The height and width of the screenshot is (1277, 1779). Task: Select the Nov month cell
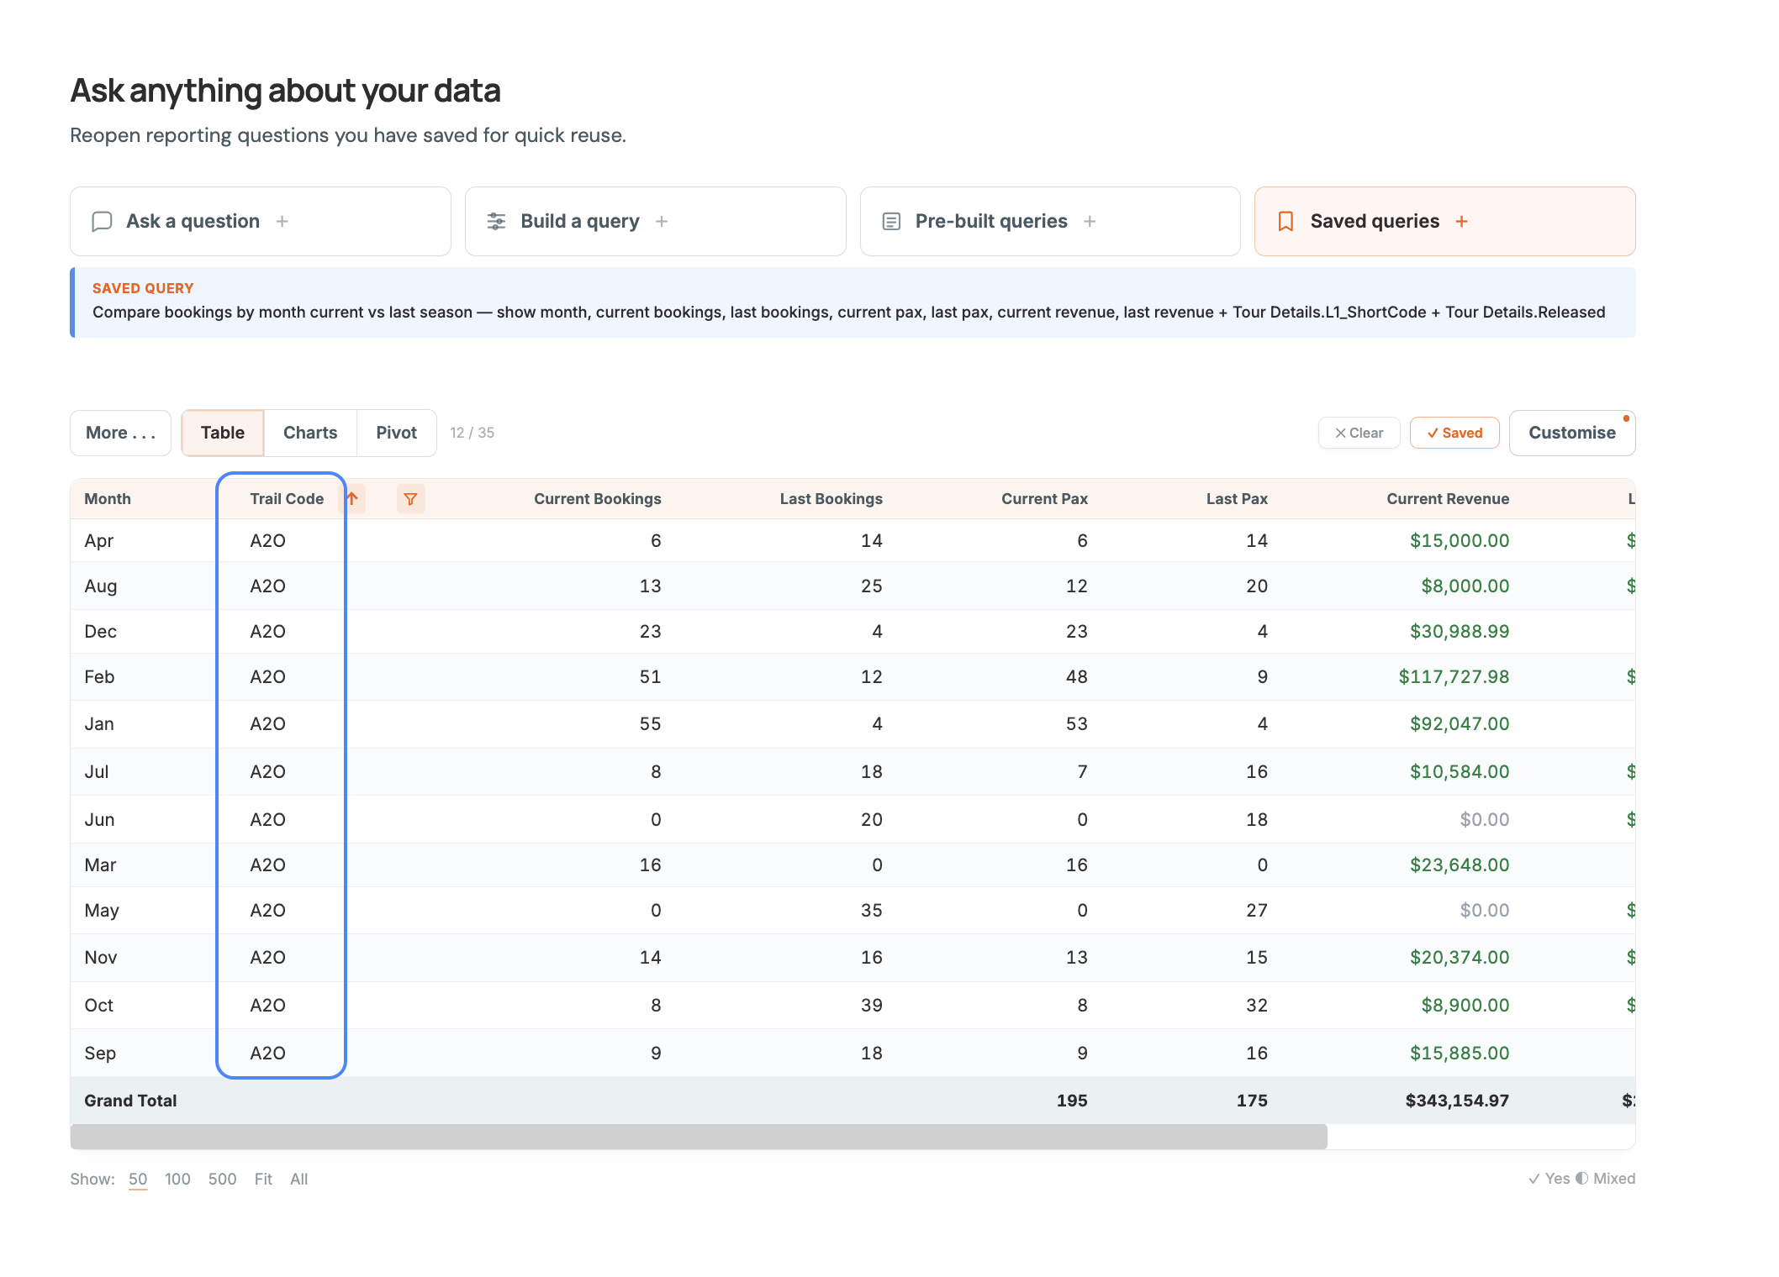pyautogui.click(x=101, y=958)
